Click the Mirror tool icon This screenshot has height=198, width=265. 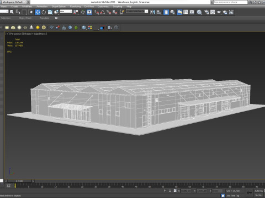pyautogui.click(x=152, y=12)
